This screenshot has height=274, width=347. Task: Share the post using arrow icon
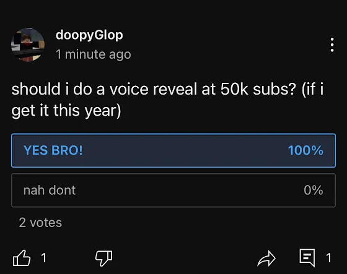266,259
